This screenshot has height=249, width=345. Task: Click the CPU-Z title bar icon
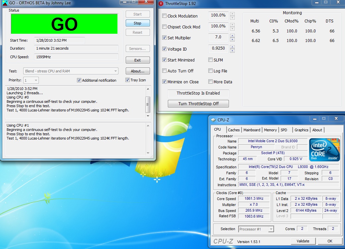coord(213,120)
